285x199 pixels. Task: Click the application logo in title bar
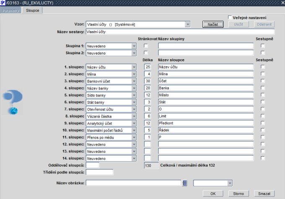pos(3,3)
